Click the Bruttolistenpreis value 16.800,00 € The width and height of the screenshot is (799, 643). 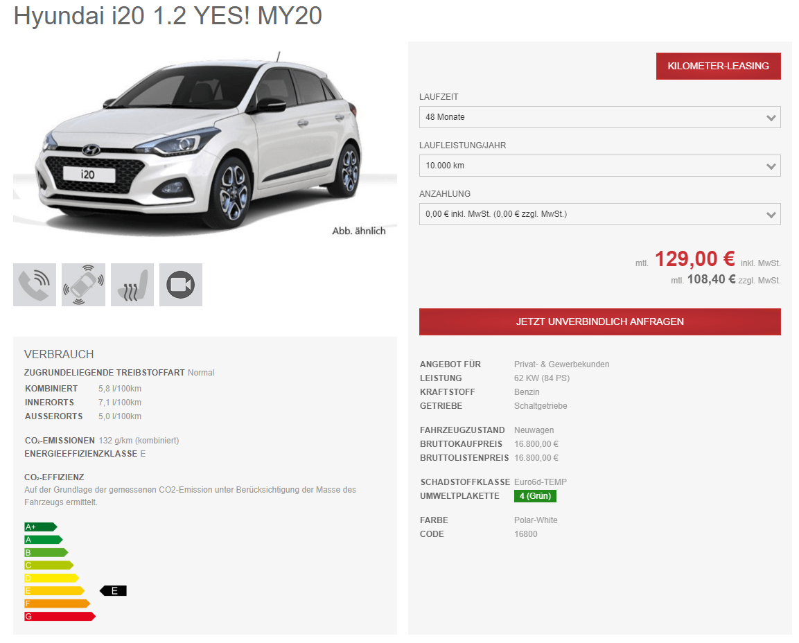click(536, 458)
